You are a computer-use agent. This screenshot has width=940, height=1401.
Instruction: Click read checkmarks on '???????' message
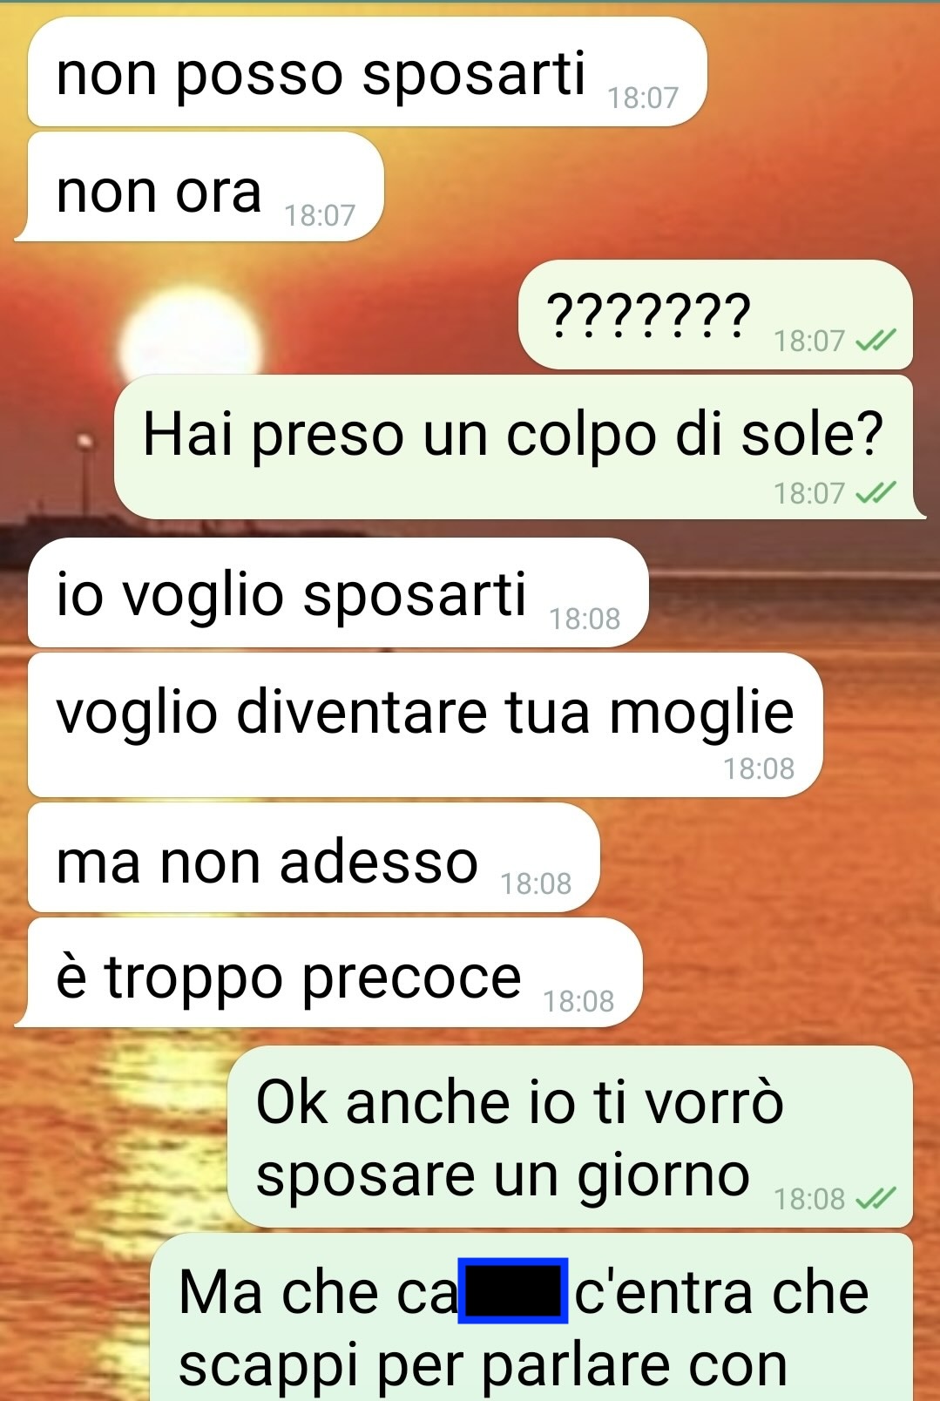click(876, 341)
